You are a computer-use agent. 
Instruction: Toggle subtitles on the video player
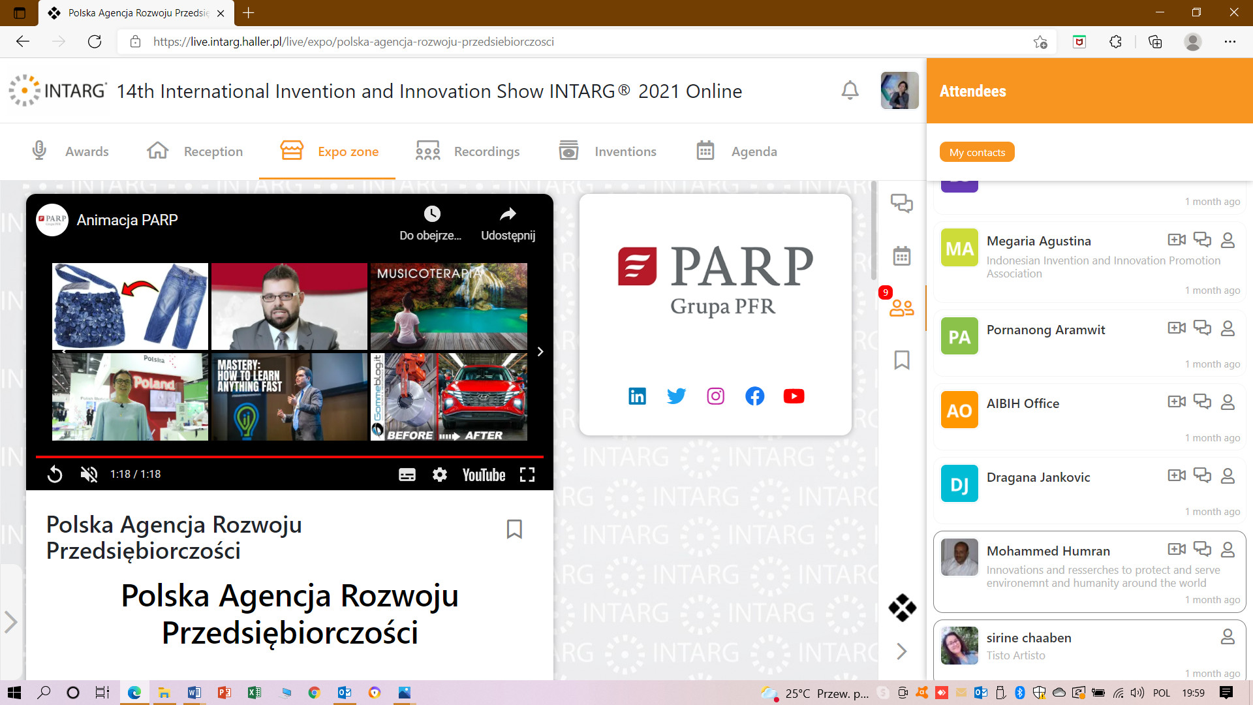click(407, 475)
